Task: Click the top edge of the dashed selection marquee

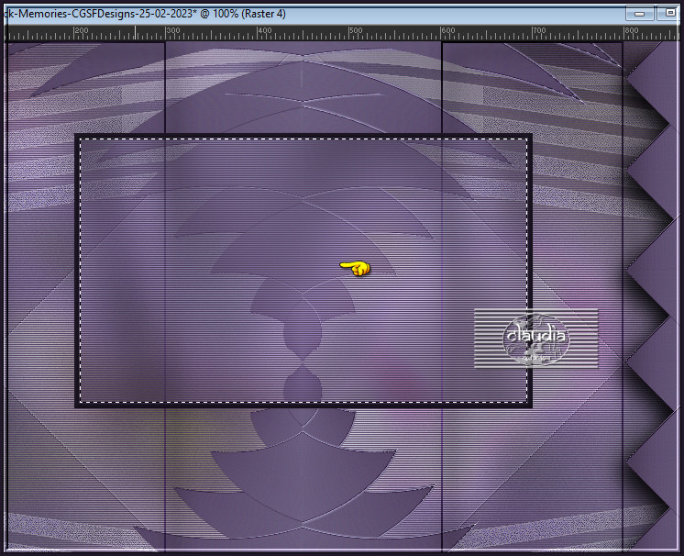Action: point(303,139)
